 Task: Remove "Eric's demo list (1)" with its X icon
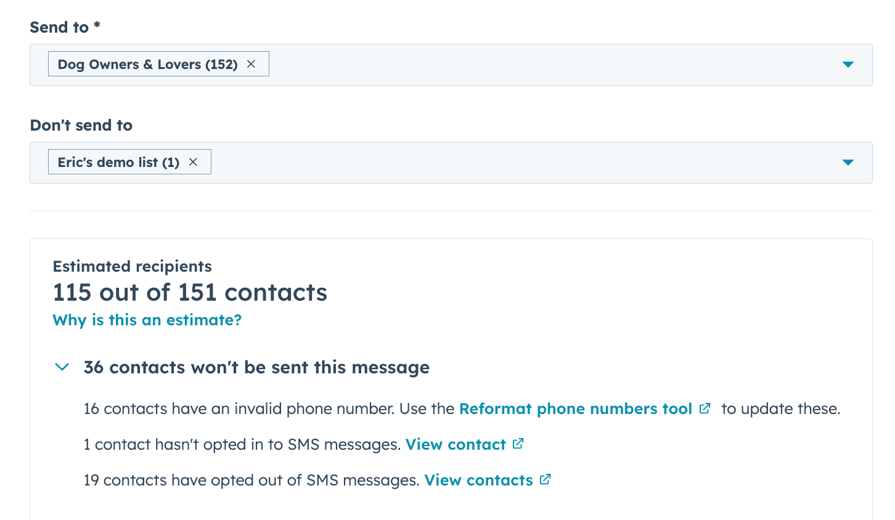point(193,162)
